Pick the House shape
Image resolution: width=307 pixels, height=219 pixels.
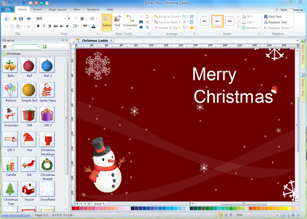tap(29, 189)
